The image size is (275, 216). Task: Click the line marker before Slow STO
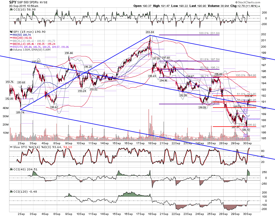pos(11,147)
